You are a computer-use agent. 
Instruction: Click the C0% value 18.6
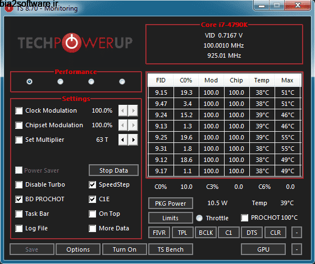pyautogui.click(x=186, y=160)
